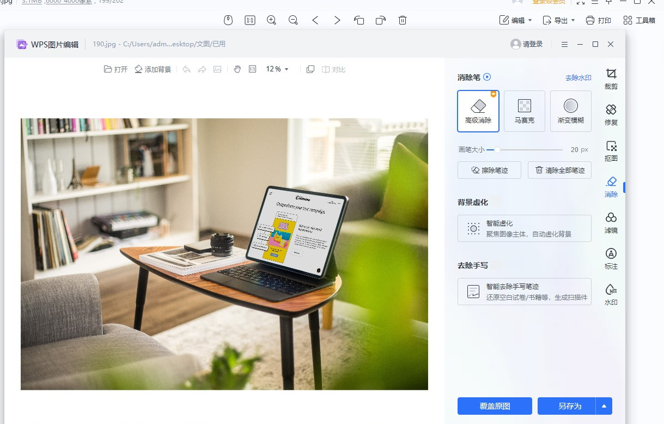Click 打印 in viewer toolbar
664x424 pixels.
(x=598, y=20)
